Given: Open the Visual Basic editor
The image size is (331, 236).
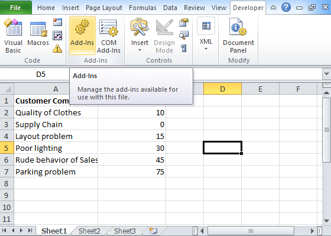Looking at the screenshot, I should [x=13, y=35].
